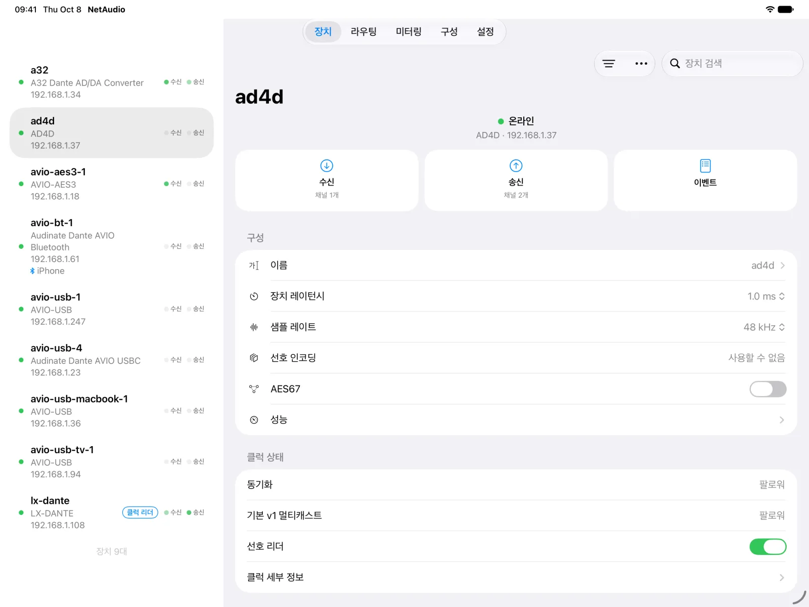
Task: Tap the 클럭 리더 badge on lx-dante
Action: tap(140, 512)
